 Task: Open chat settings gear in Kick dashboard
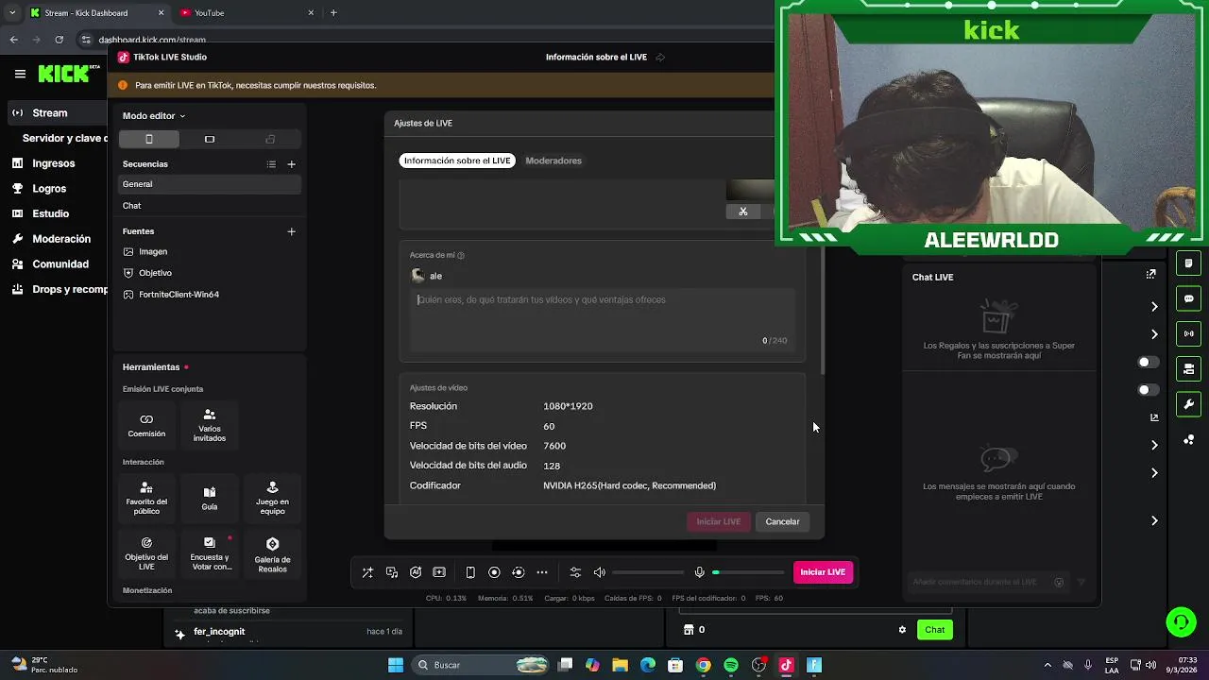[902, 630]
